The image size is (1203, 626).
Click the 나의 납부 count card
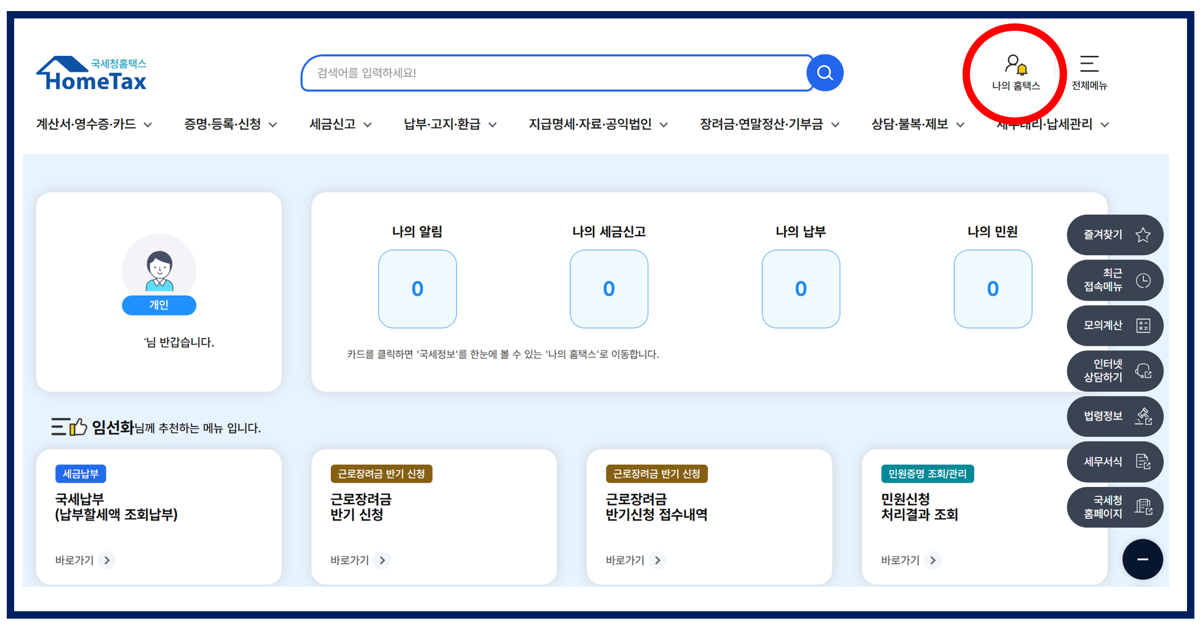801,289
